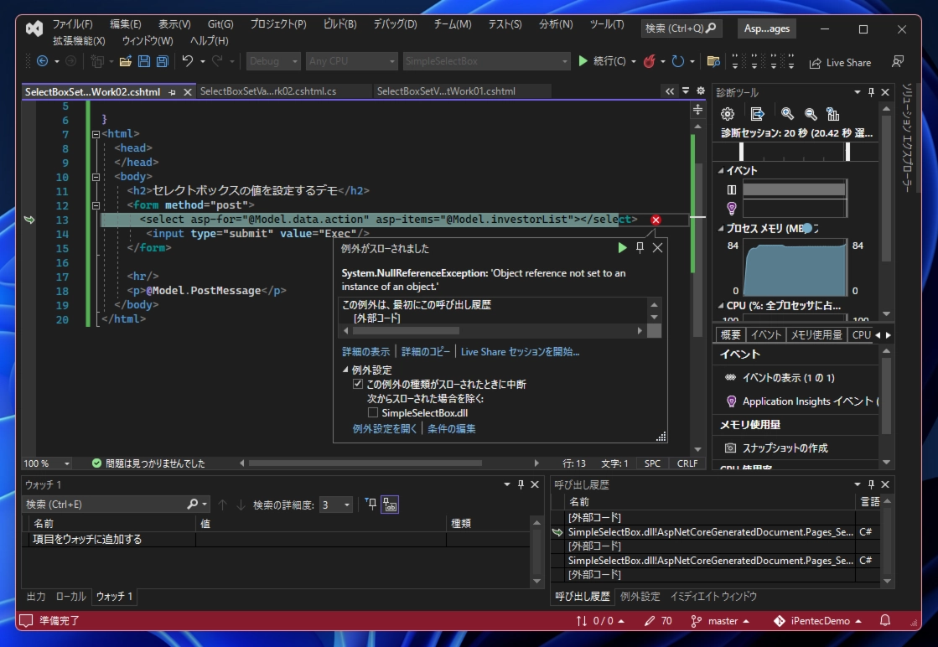
Task: Open the Debug configuration dropdown
Action: coord(273,61)
